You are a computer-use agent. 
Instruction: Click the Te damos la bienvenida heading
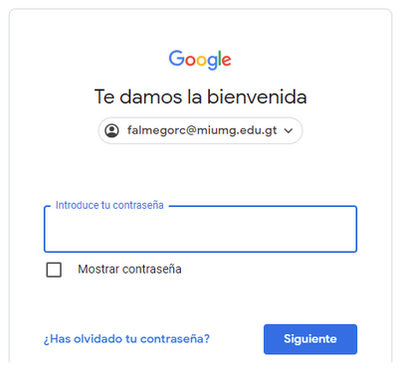(200, 96)
